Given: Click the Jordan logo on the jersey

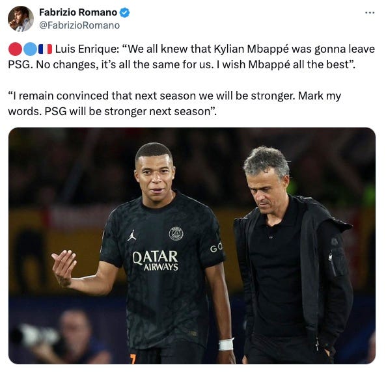Looking at the screenshot, I should [132, 235].
